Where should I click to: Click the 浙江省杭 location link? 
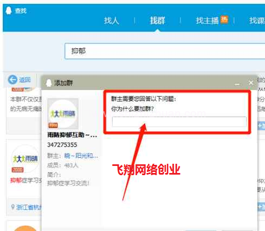tap(29, 207)
